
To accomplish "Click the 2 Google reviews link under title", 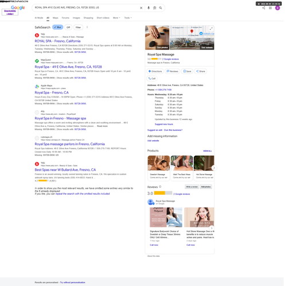I will point(170,59).
